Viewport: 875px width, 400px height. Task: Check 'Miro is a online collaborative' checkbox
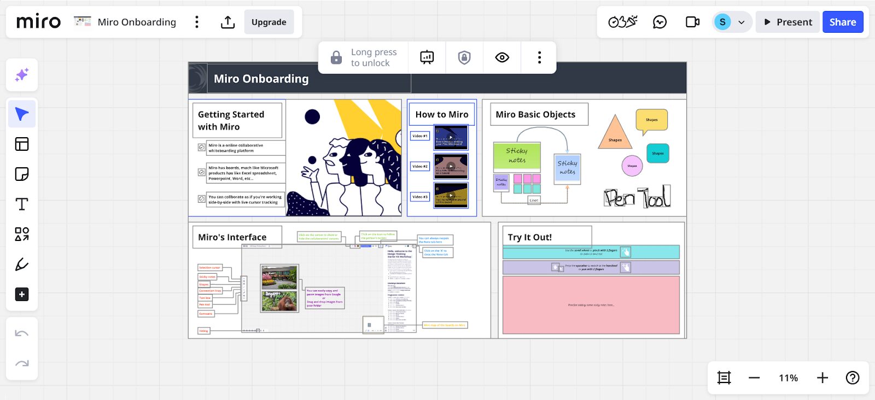point(202,148)
